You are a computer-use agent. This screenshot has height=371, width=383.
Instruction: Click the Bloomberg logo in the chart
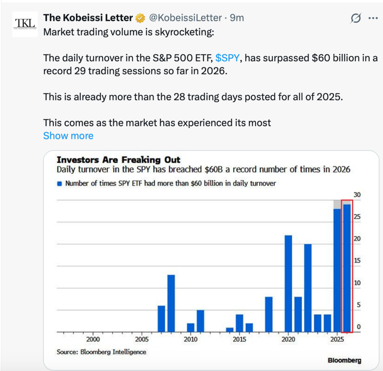pos(344,360)
